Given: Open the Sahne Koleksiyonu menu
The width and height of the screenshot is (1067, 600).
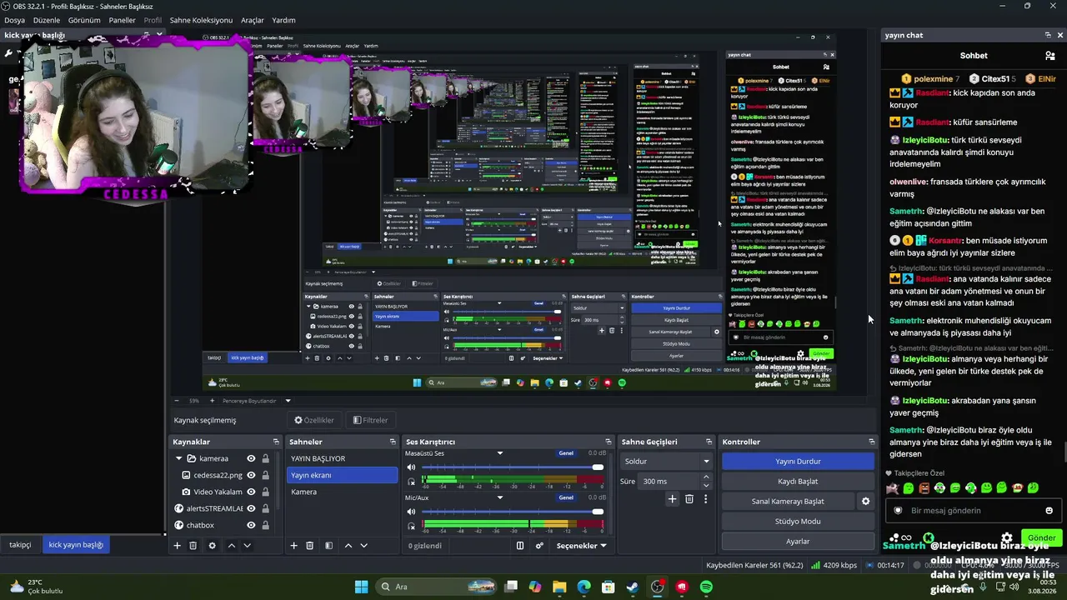Looking at the screenshot, I should pyautogui.click(x=201, y=20).
